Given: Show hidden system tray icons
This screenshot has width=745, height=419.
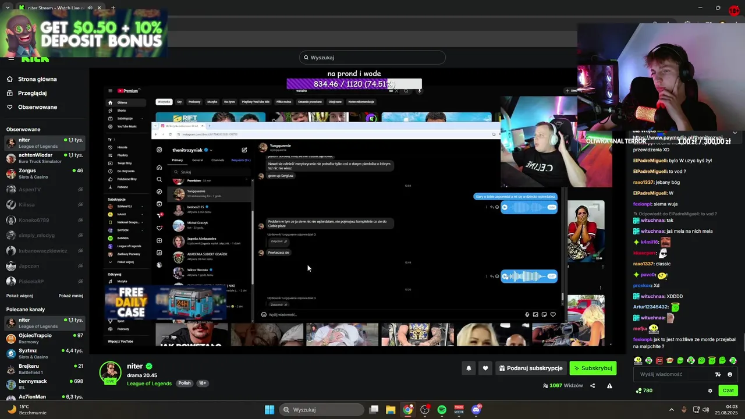Looking at the screenshot, I should [671, 410].
